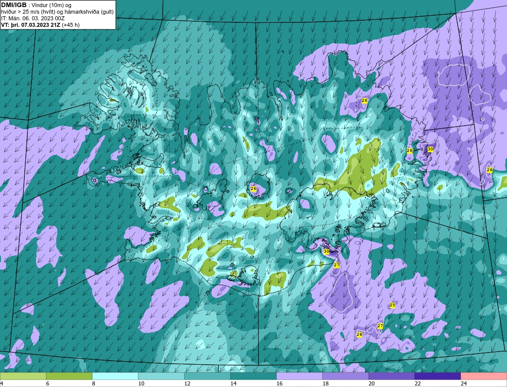Click the yellow '25' gust label
This screenshot has width=507, height=387.
pos(392,305)
